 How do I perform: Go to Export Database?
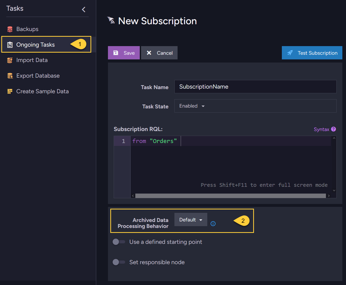click(48, 76)
